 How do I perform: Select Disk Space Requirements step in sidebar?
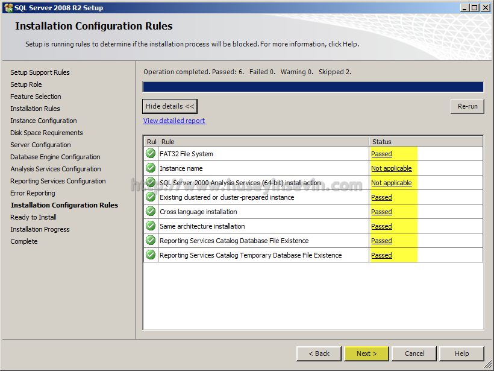coord(46,133)
